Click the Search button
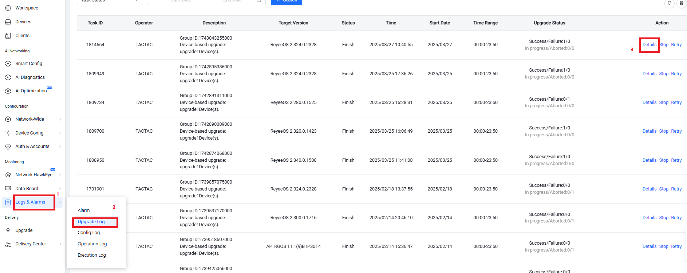 [287, 1]
